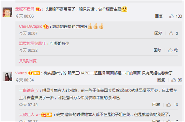
Task: Open 温柔敦厚徐凤年's profile link
Action: coord(32,43)
